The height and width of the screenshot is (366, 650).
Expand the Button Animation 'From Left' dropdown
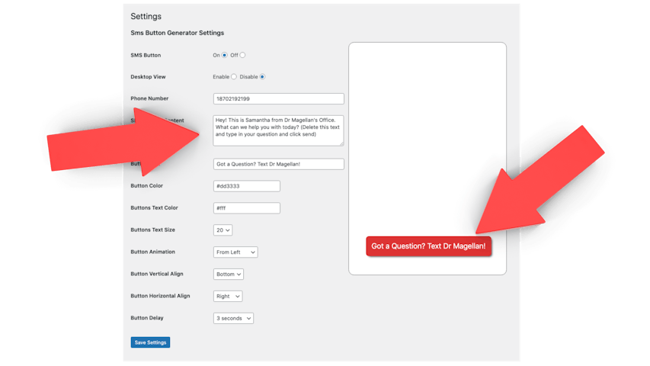235,252
